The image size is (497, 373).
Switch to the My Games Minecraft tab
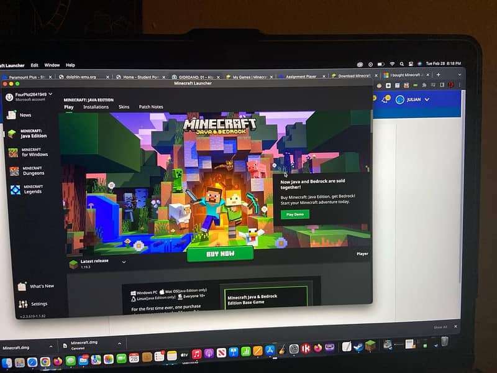tap(250, 76)
